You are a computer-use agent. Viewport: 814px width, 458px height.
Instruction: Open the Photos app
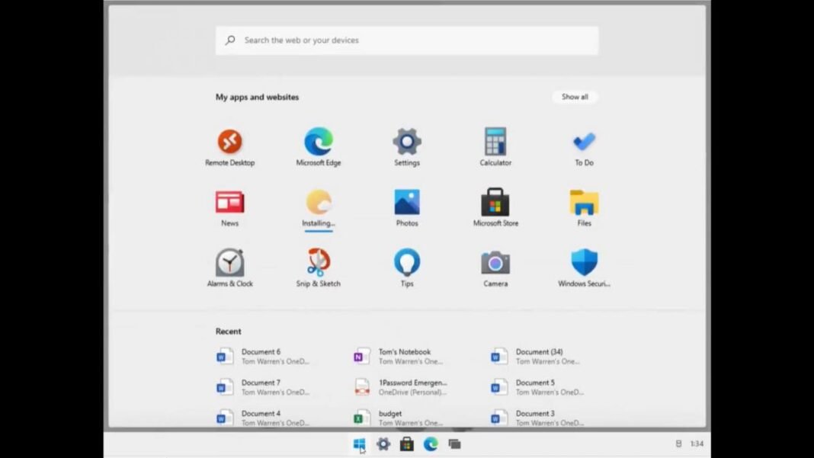(x=406, y=203)
